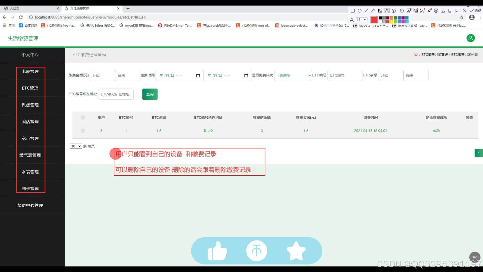Open 固话管理 in sidebar

(30, 122)
